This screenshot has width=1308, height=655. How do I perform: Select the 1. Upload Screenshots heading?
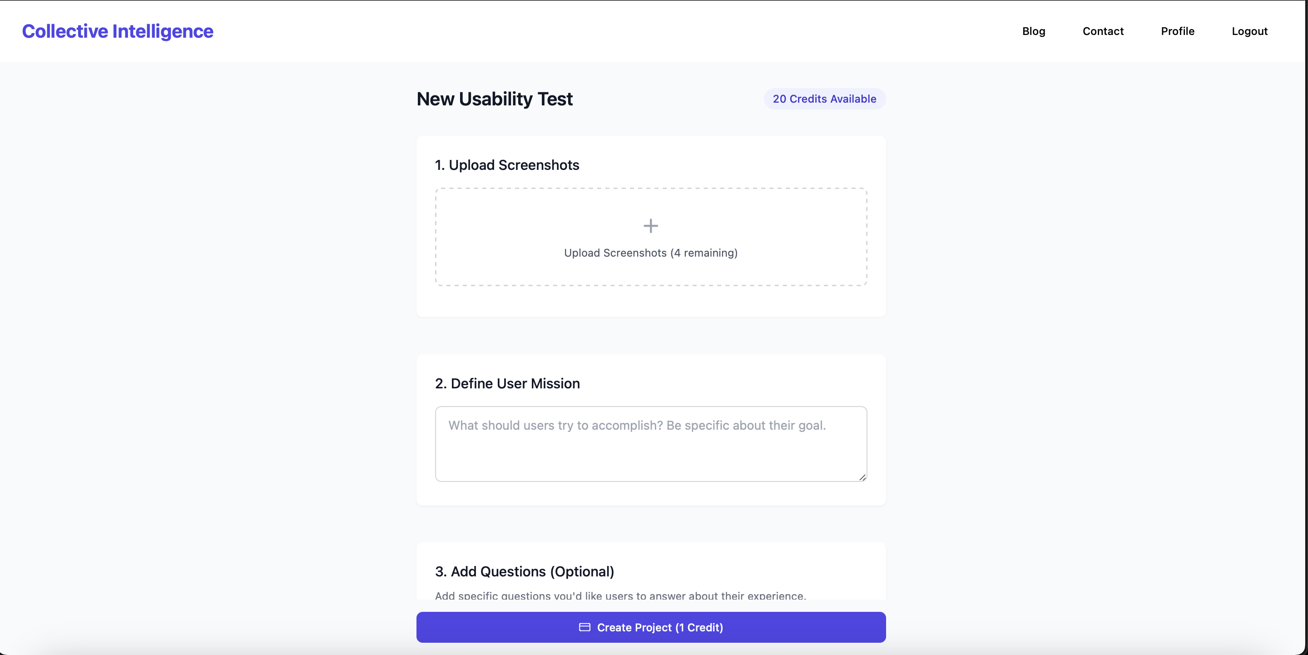507,165
